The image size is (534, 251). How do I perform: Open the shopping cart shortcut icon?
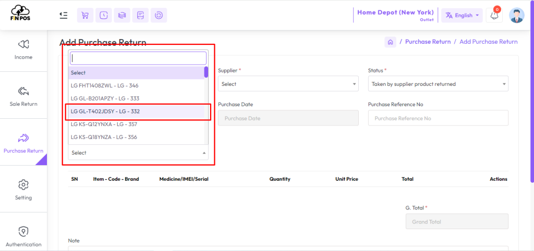coord(85,15)
